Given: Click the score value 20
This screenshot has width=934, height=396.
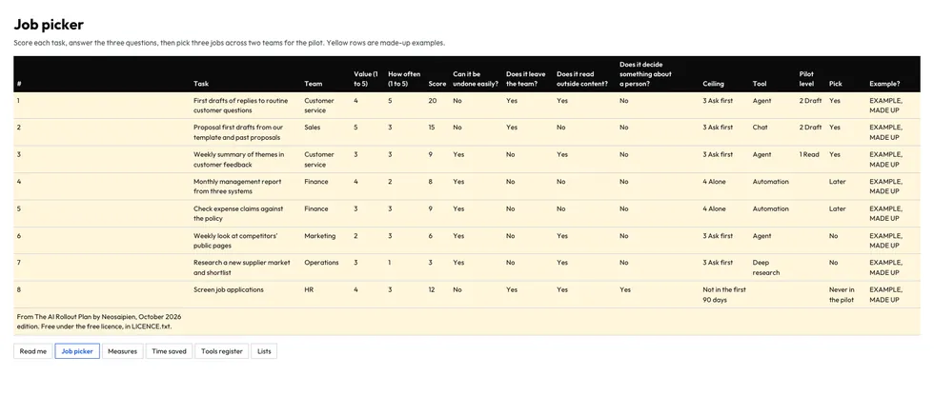Looking at the screenshot, I should [x=433, y=101].
